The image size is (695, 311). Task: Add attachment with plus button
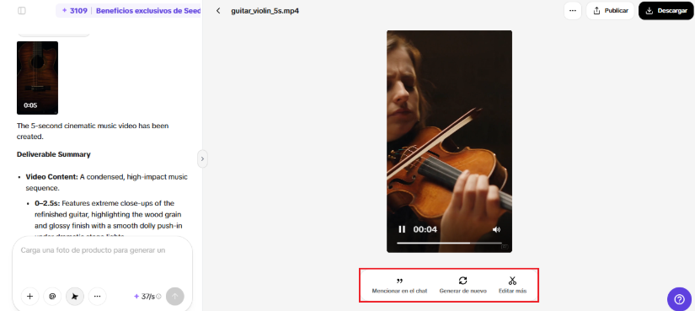[x=29, y=297]
